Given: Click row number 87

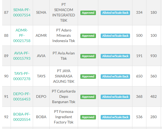Looking at the screenshot, I should [6, 12].
